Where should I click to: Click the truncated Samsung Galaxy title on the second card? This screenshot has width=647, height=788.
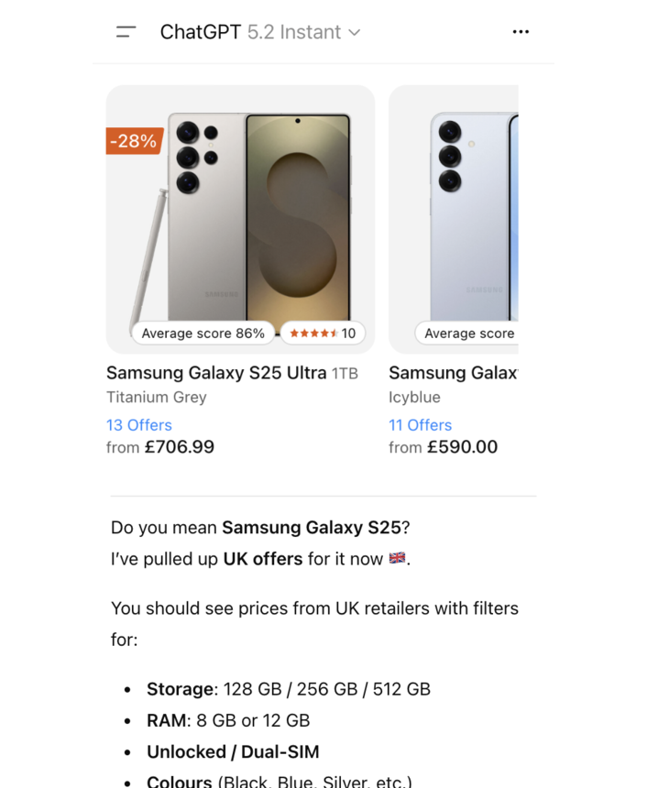453,373
